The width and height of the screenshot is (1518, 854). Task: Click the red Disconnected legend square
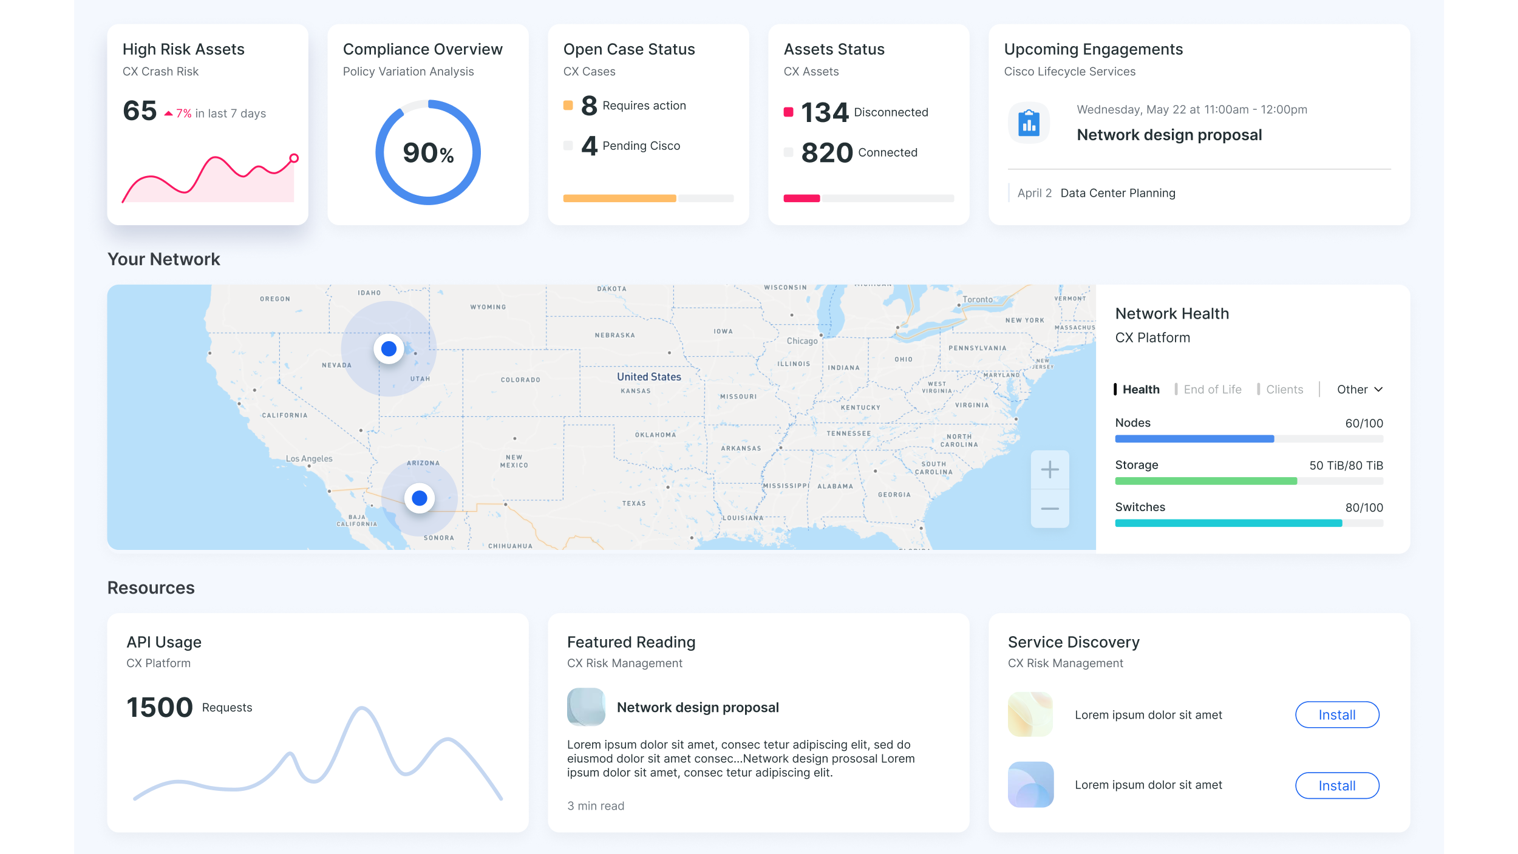[788, 112]
